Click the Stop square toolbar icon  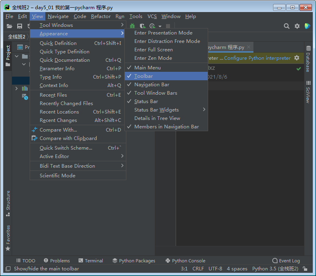(168, 26)
